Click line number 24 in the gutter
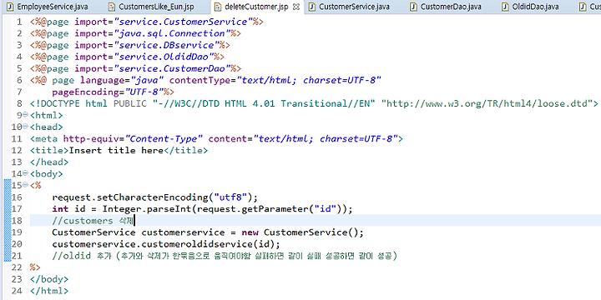 [17, 291]
